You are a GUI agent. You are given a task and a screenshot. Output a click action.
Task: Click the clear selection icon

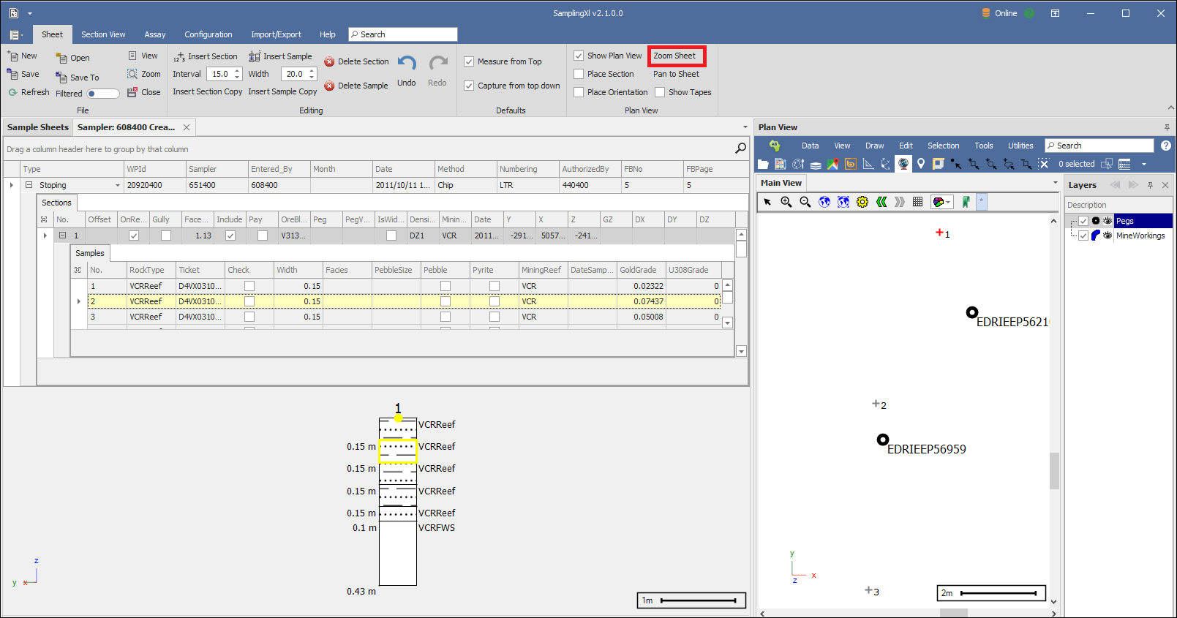(x=1043, y=164)
